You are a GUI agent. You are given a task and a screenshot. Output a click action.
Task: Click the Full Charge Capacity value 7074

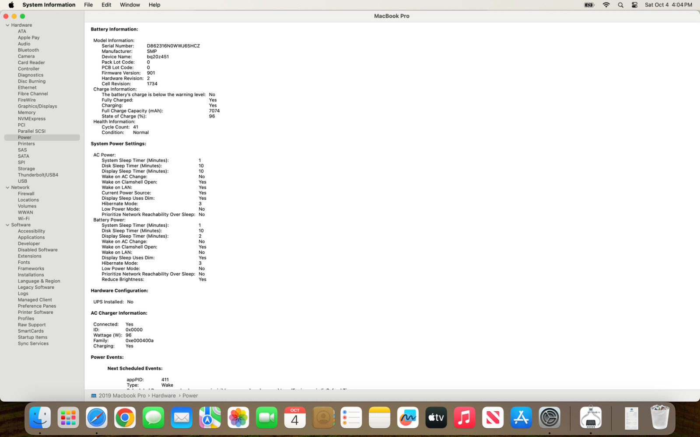coord(214,111)
